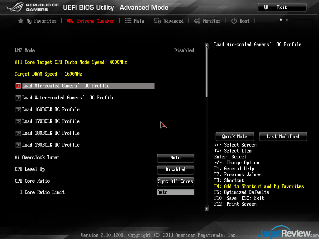This screenshot has width=319, height=239.
Task: Click the Advanced tab chip icon
Action: [x=158, y=21]
